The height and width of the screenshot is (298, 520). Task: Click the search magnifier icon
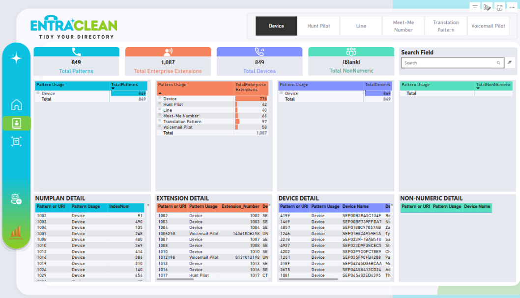tap(498, 63)
